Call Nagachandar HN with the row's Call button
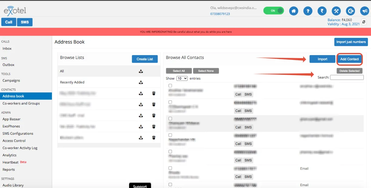The height and width of the screenshot is (188, 371). pyautogui.click(x=238, y=144)
